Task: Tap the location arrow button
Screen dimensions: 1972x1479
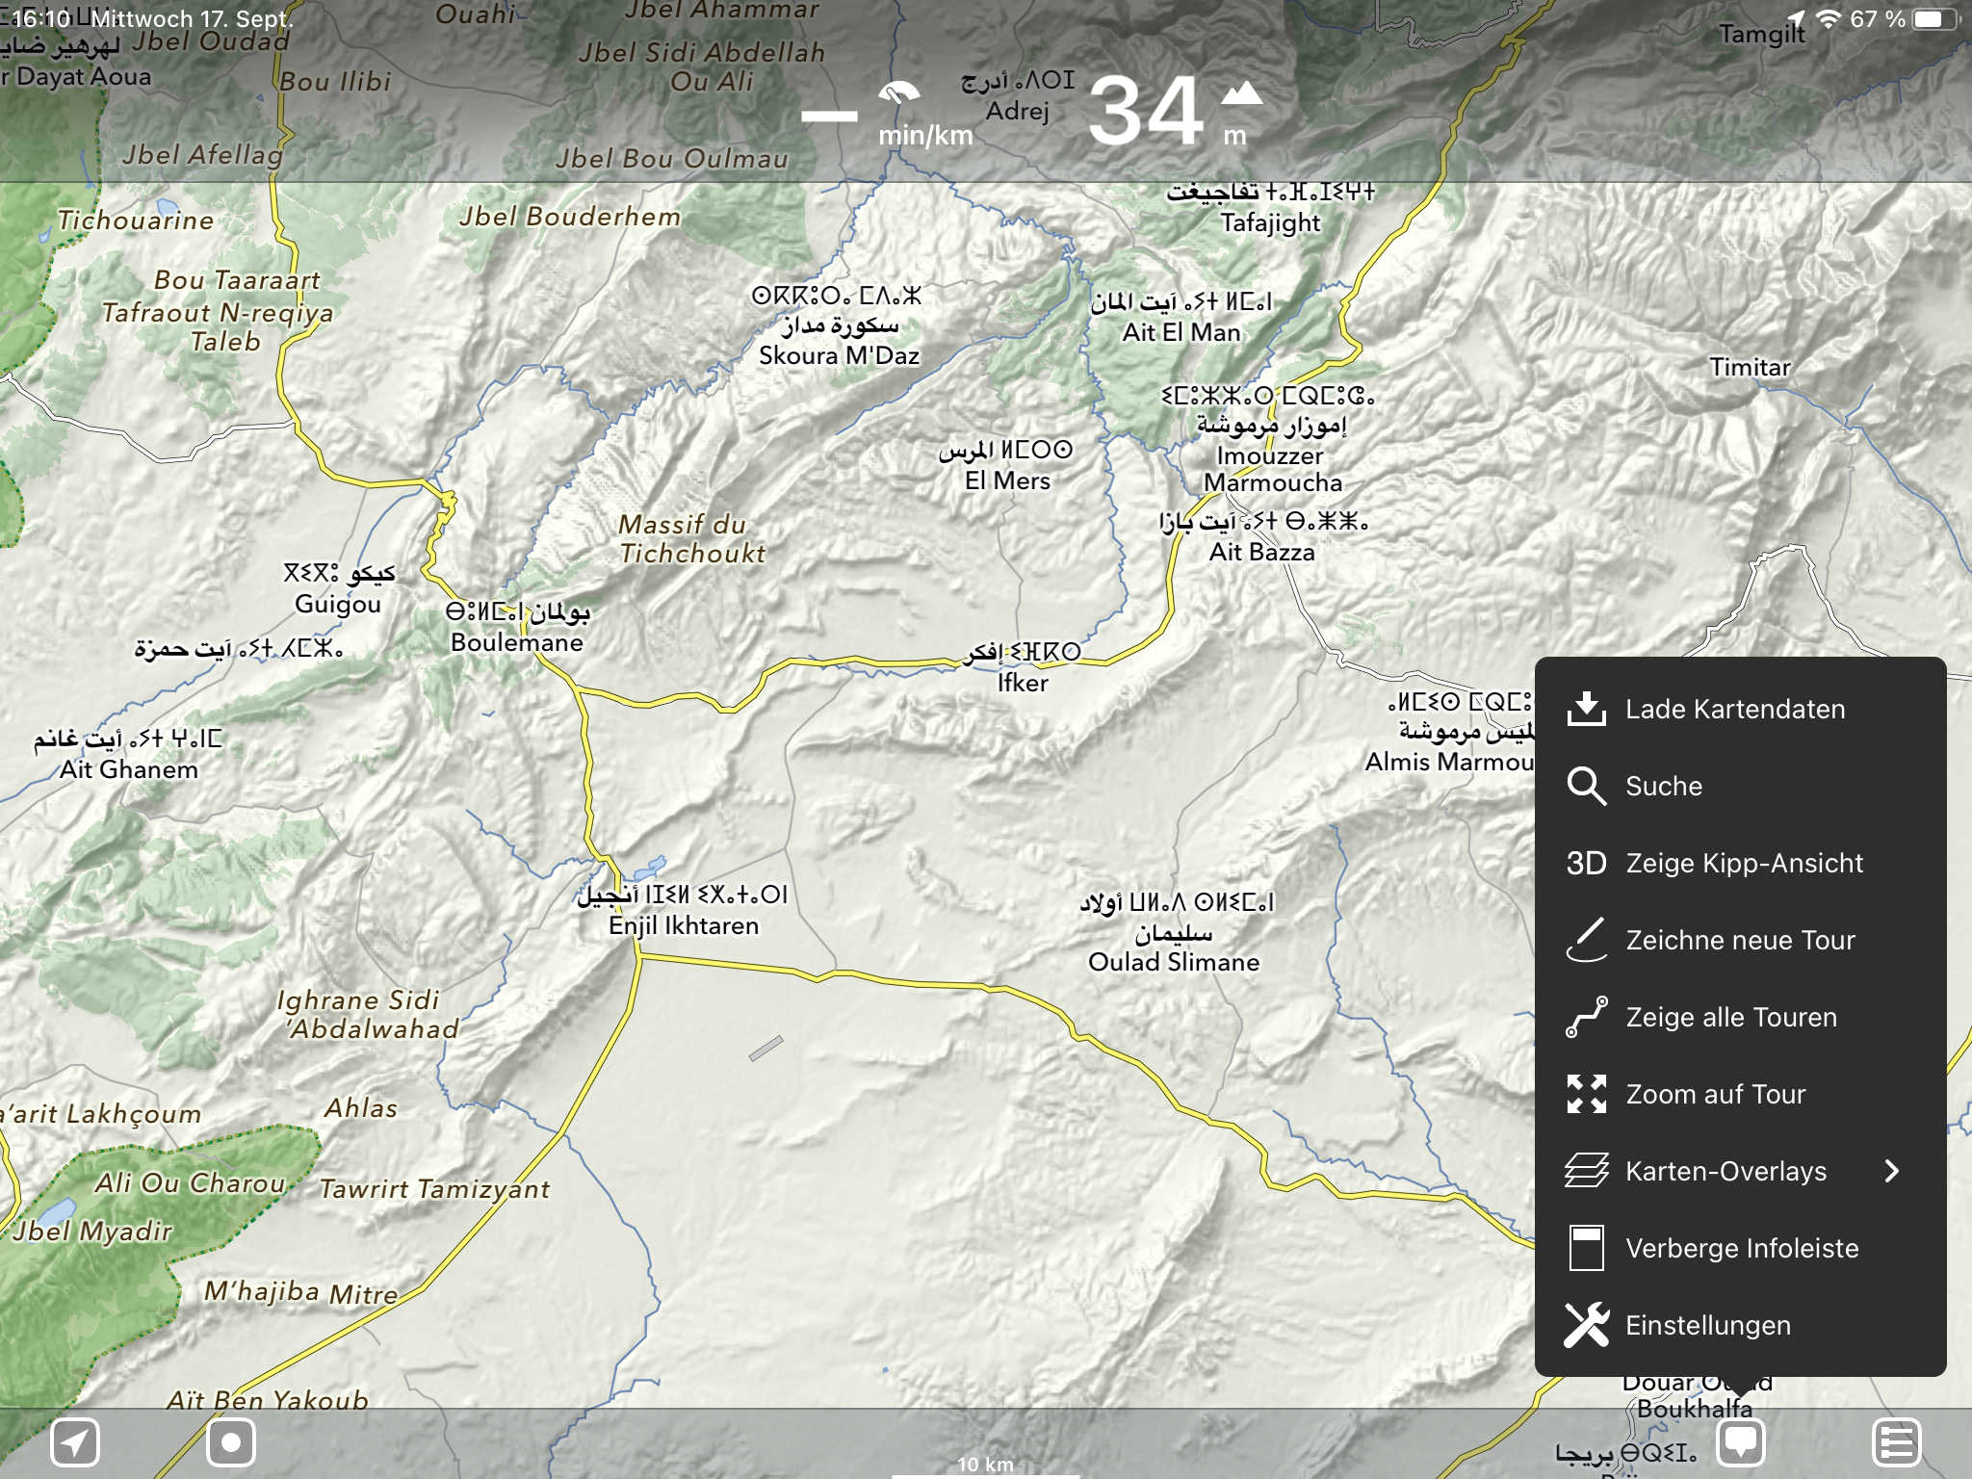Action: (x=75, y=1442)
